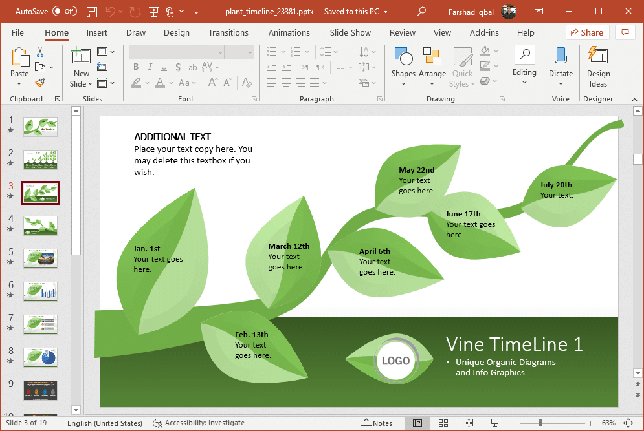Open Reading View from the status bar
This screenshot has height=431, width=644.
pos(469,423)
